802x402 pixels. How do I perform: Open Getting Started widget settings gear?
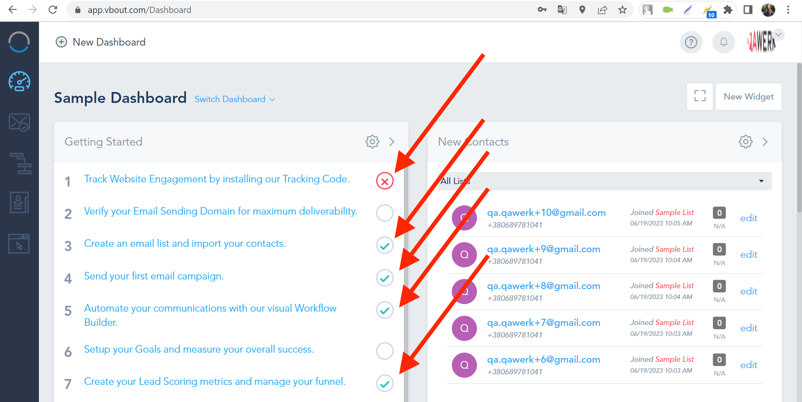[372, 141]
